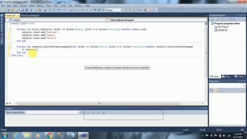Close the Form1.vb code tab
Screen dimensions: 247x139
click(18, 15)
